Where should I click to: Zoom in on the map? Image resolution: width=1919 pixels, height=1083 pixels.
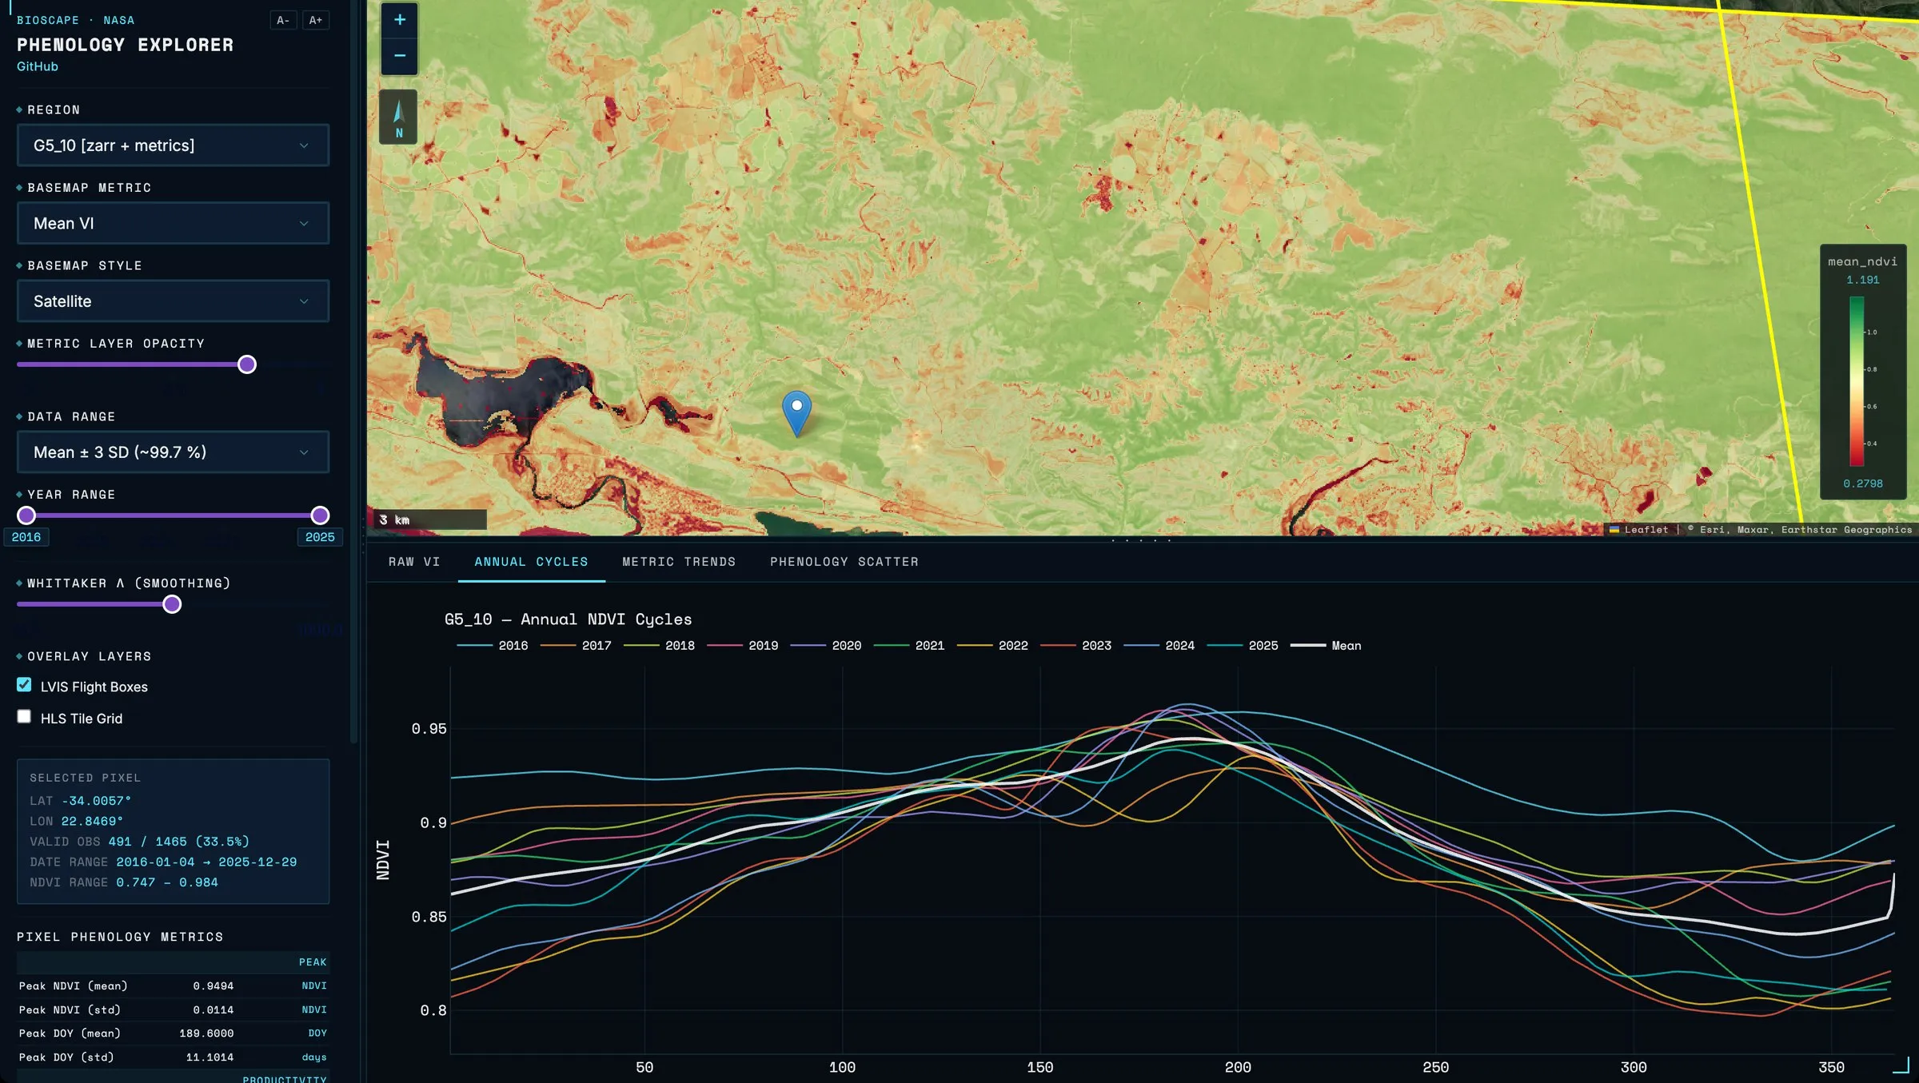pos(399,20)
